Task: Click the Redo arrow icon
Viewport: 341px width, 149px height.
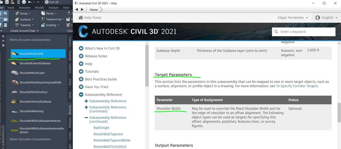Action: (x=38, y=2)
